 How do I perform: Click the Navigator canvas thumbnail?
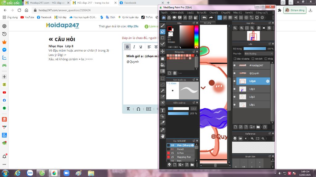253,36
